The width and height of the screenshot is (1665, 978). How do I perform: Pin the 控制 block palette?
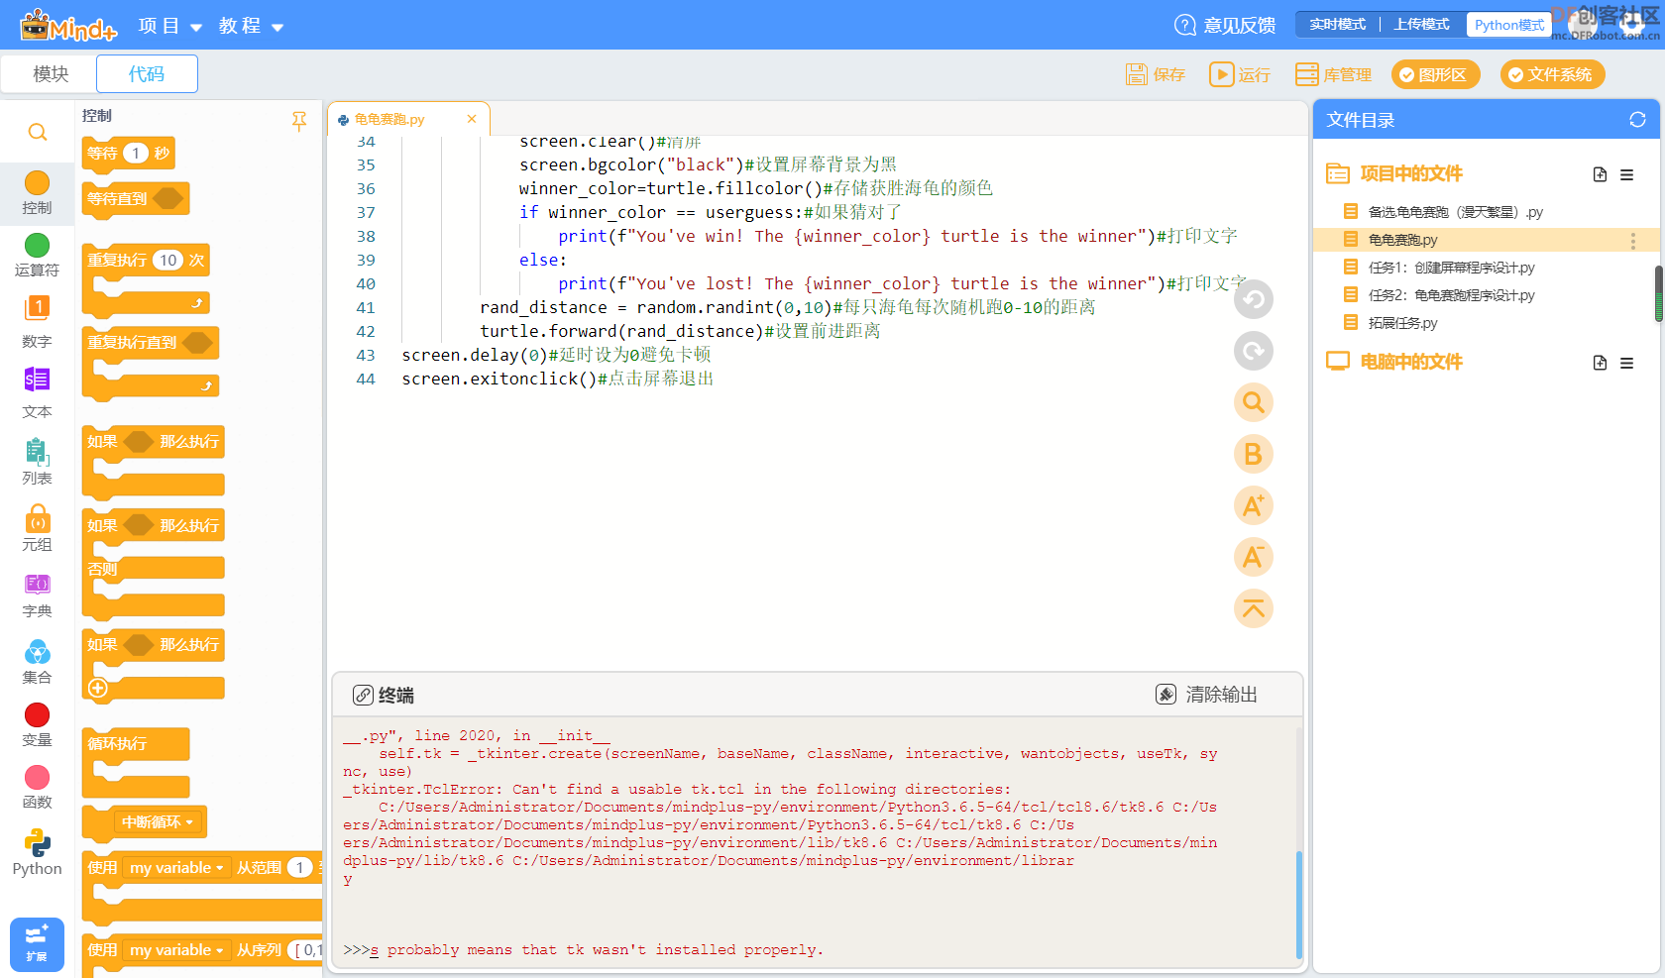coord(299,121)
